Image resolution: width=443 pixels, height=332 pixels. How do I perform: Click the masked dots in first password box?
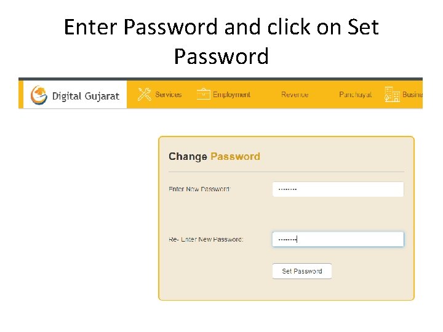click(287, 189)
